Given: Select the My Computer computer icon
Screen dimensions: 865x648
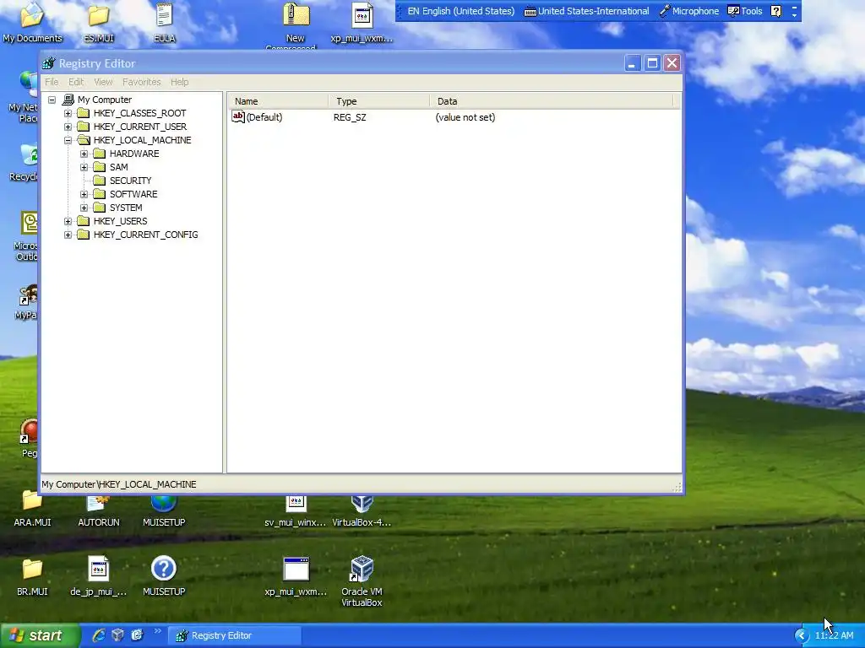Looking at the screenshot, I should 68,100.
